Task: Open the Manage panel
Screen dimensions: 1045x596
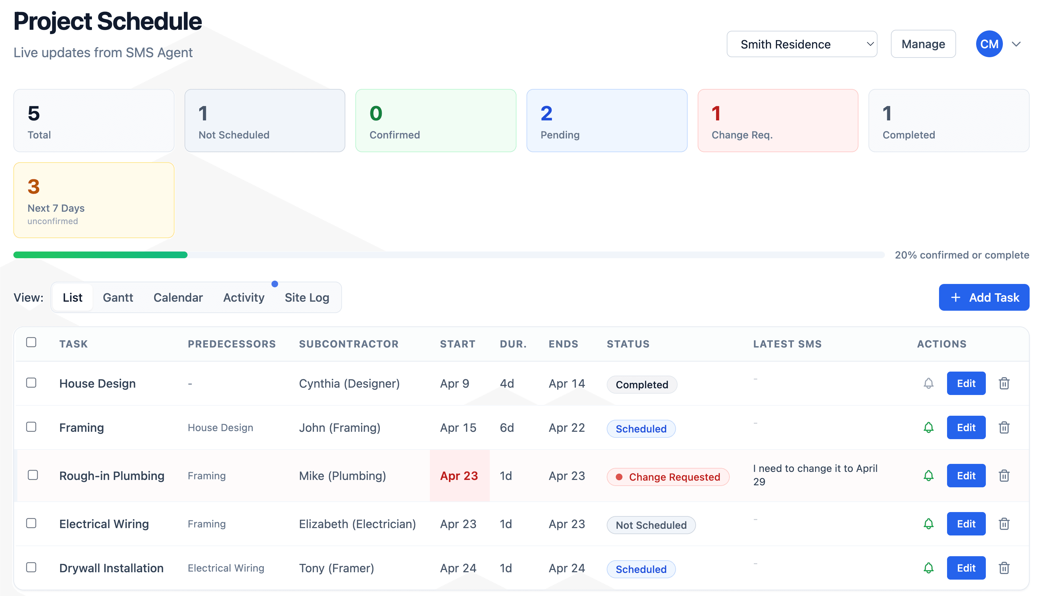Action: [923, 44]
